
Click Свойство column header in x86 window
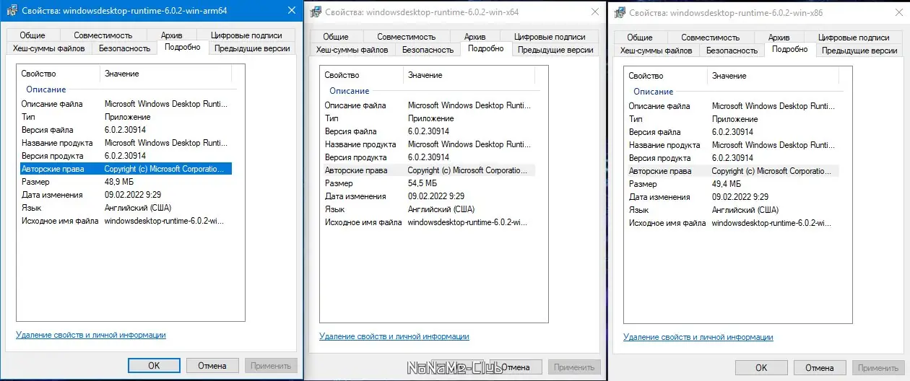(666, 76)
